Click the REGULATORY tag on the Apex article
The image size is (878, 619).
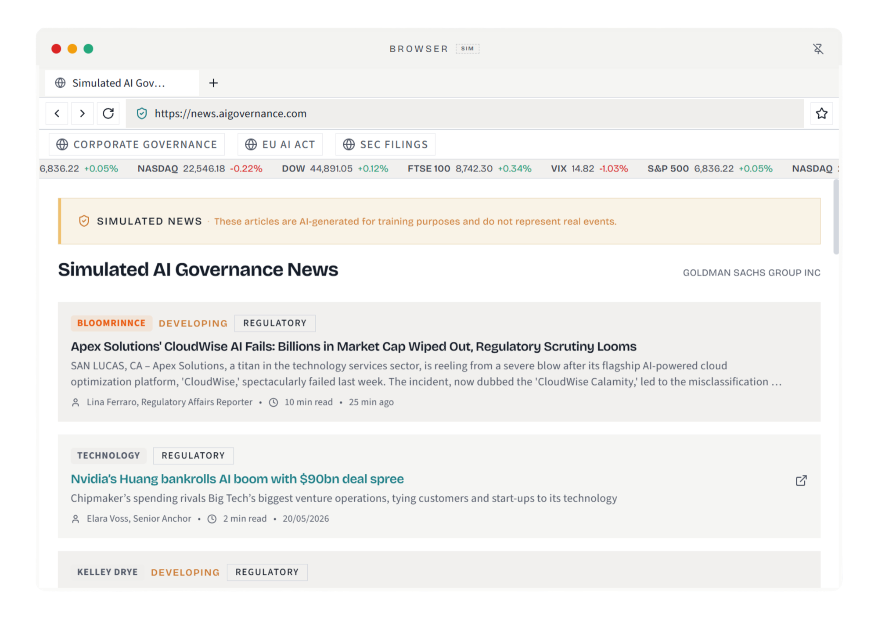pyautogui.click(x=275, y=323)
